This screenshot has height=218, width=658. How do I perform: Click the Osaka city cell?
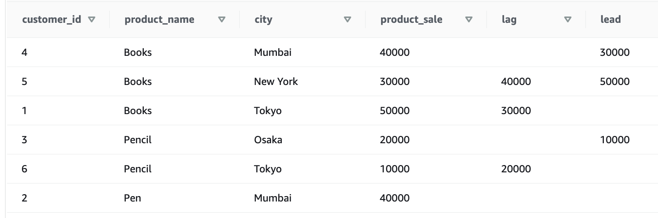[x=268, y=140]
